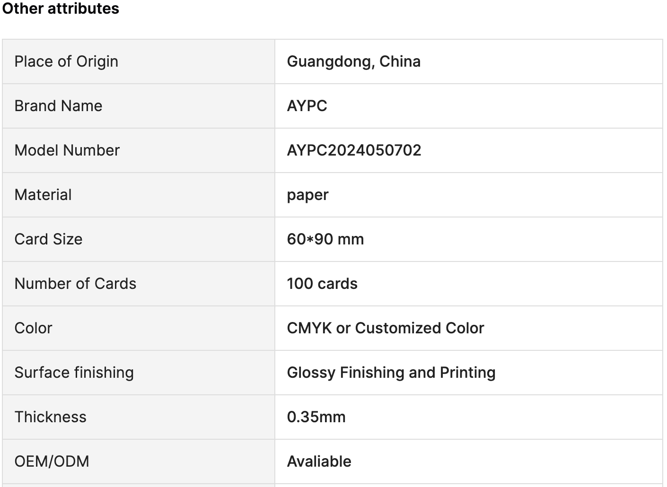This screenshot has height=487, width=667.
Task: Click the "Brand Name" attribute label
Action: (x=58, y=106)
